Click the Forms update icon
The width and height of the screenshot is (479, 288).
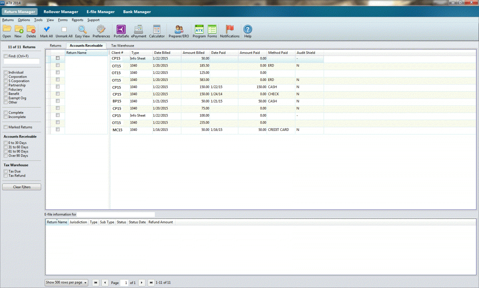212,29
